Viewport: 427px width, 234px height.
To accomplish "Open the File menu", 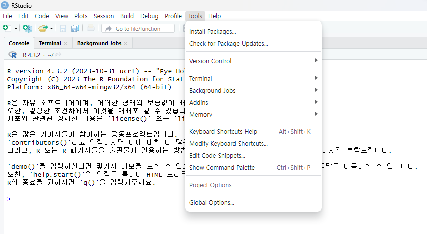I will (x=7, y=16).
